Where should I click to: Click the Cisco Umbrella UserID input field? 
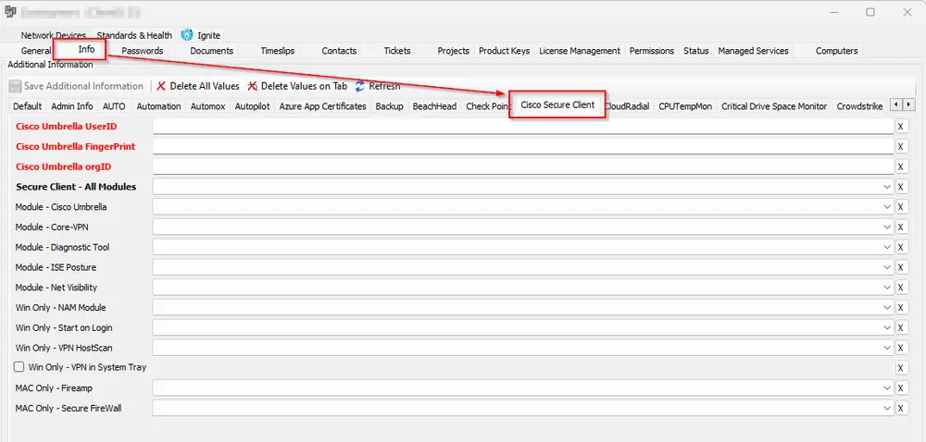point(522,127)
